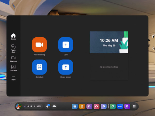Open the purple People app in dock
Viewport: 155px width, 116px height.
point(89,106)
